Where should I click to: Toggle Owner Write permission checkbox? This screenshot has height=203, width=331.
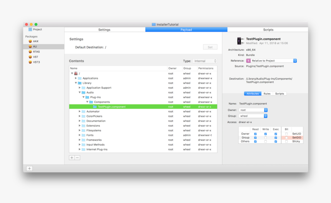[266, 134]
